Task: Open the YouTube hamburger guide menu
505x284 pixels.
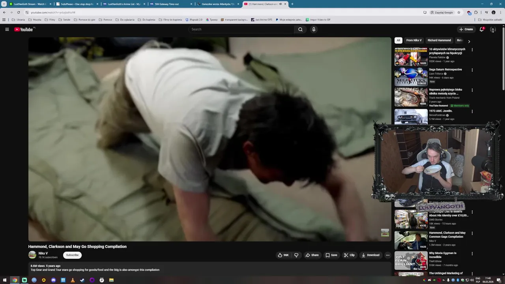Action: click(x=7, y=29)
